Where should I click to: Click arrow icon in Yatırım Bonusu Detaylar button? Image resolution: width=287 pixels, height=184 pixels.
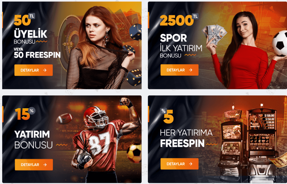click(45, 165)
